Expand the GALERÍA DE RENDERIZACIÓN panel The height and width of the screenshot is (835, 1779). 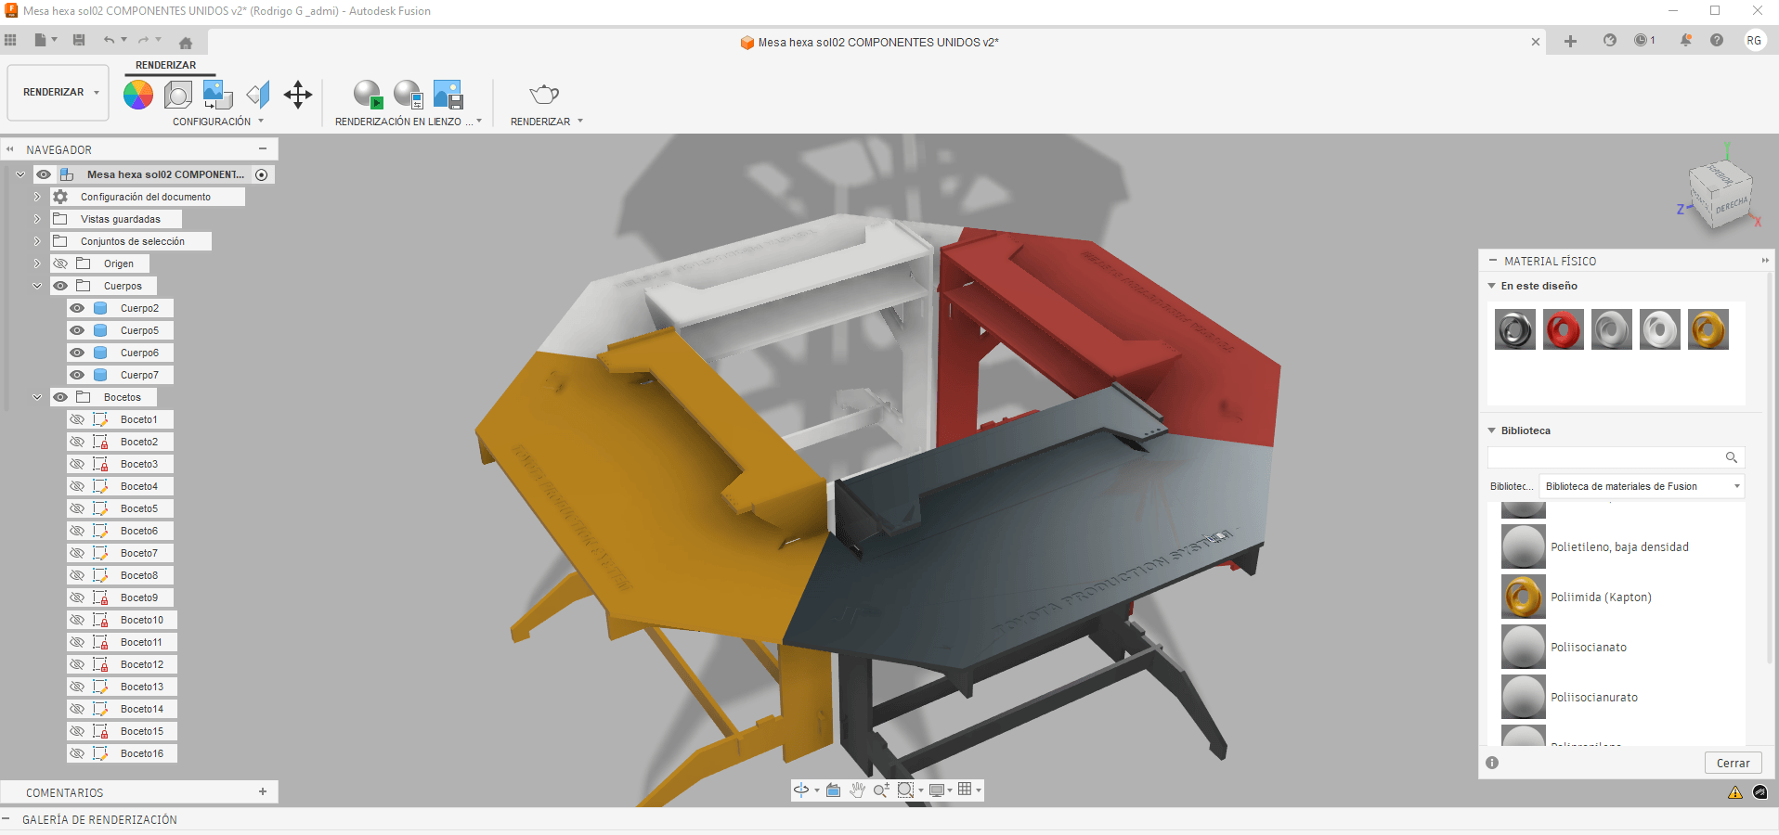click(6, 819)
